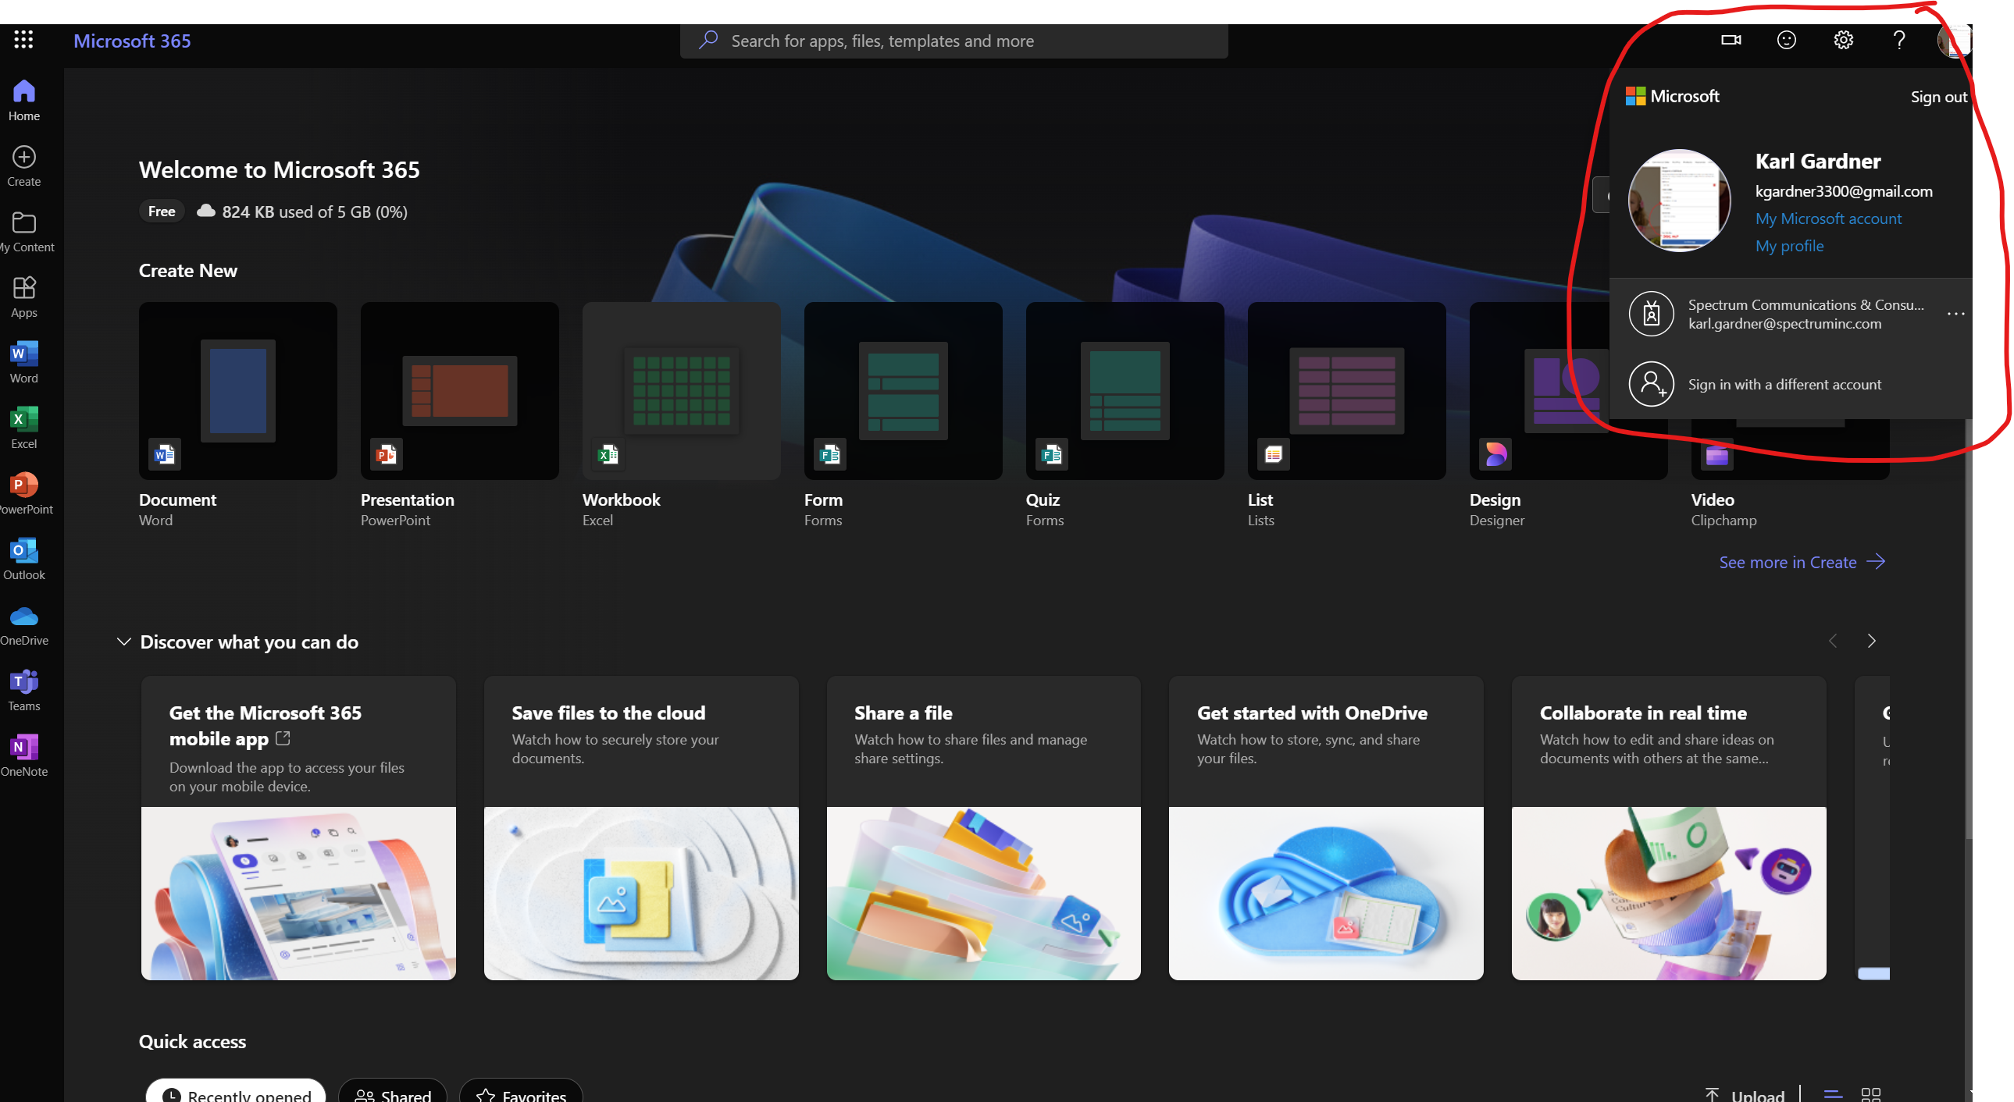Open Save files to the cloud card
This screenshot has width=2014, height=1102.
pyautogui.click(x=641, y=828)
